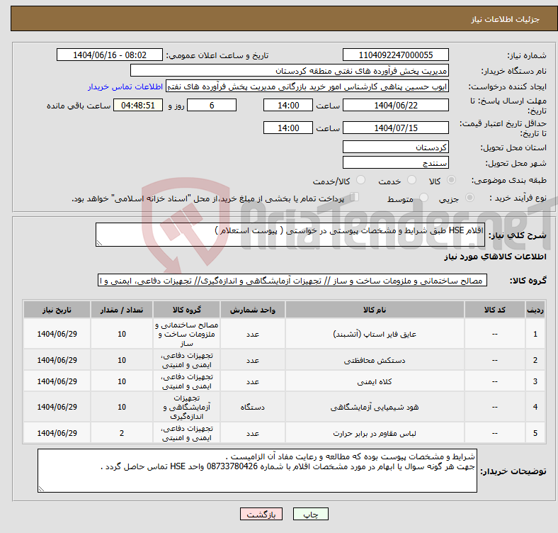Click the resize handle of شرح کلی نیاز box
The image size is (558, 533).
tap(99, 242)
